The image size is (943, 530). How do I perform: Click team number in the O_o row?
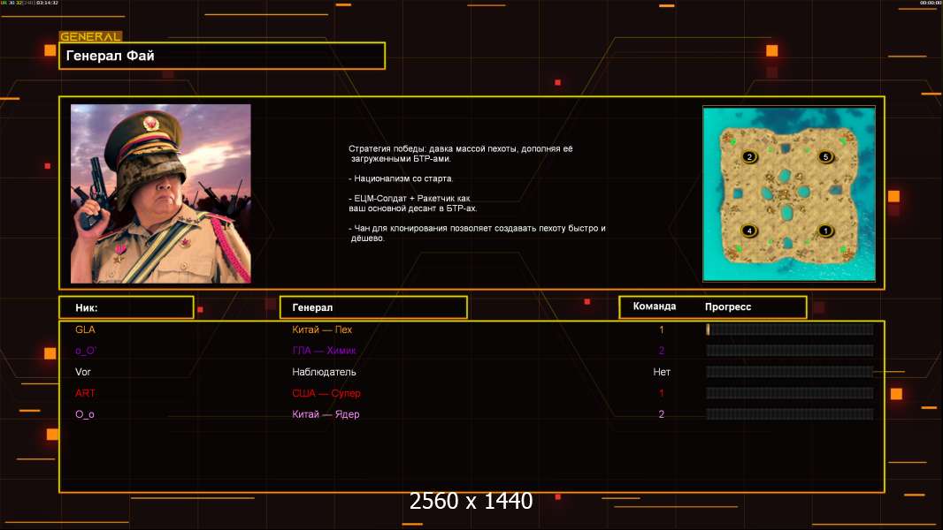[662, 414]
